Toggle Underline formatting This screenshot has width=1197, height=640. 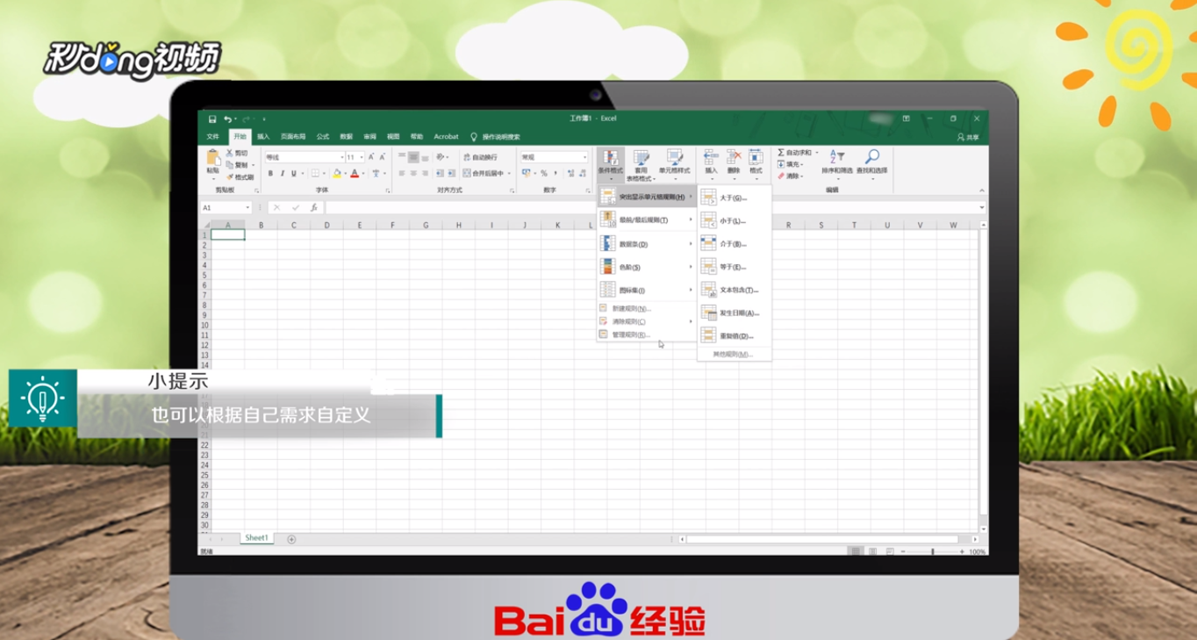[x=294, y=174]
